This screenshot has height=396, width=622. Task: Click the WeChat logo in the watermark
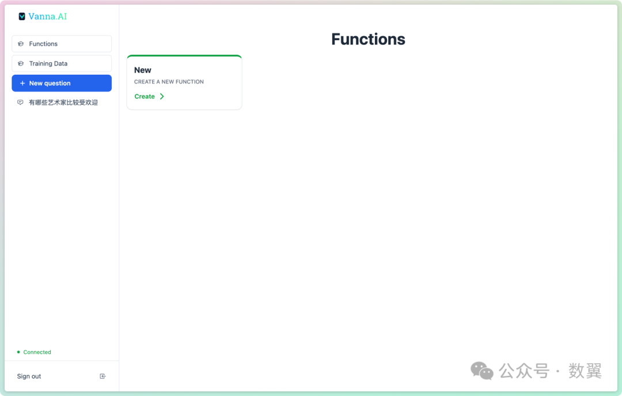(x=482, y=371)
